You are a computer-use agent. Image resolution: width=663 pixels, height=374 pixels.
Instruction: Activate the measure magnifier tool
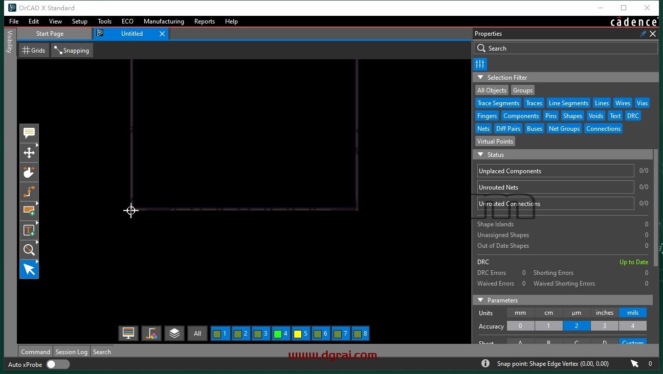[x=29, y=250]
